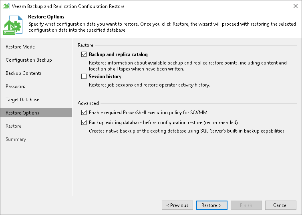Enable the Session history checkbox
The width and height of the screenshot is (302, 215).
pos(84,76)
